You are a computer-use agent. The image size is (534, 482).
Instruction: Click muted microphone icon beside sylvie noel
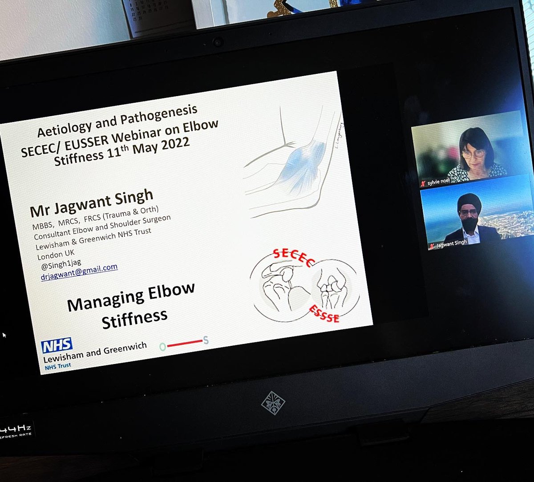point(423,183)
